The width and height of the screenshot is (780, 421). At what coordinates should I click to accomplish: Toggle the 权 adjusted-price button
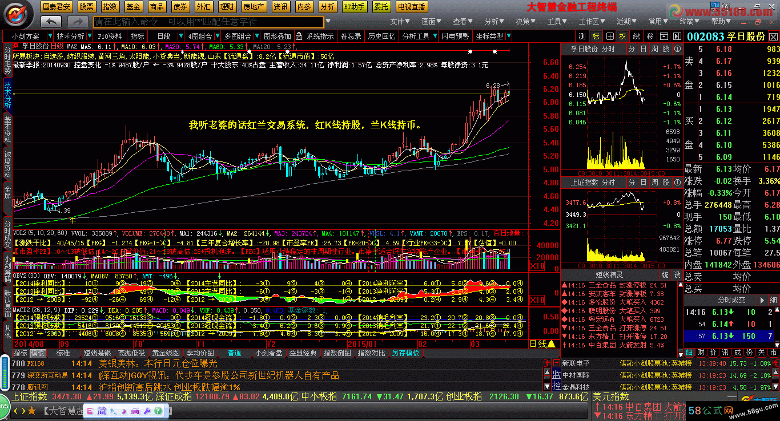[622, 36]
